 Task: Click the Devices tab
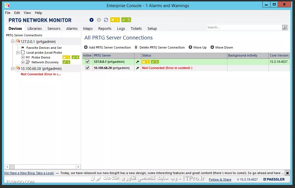tap(15, 29)
